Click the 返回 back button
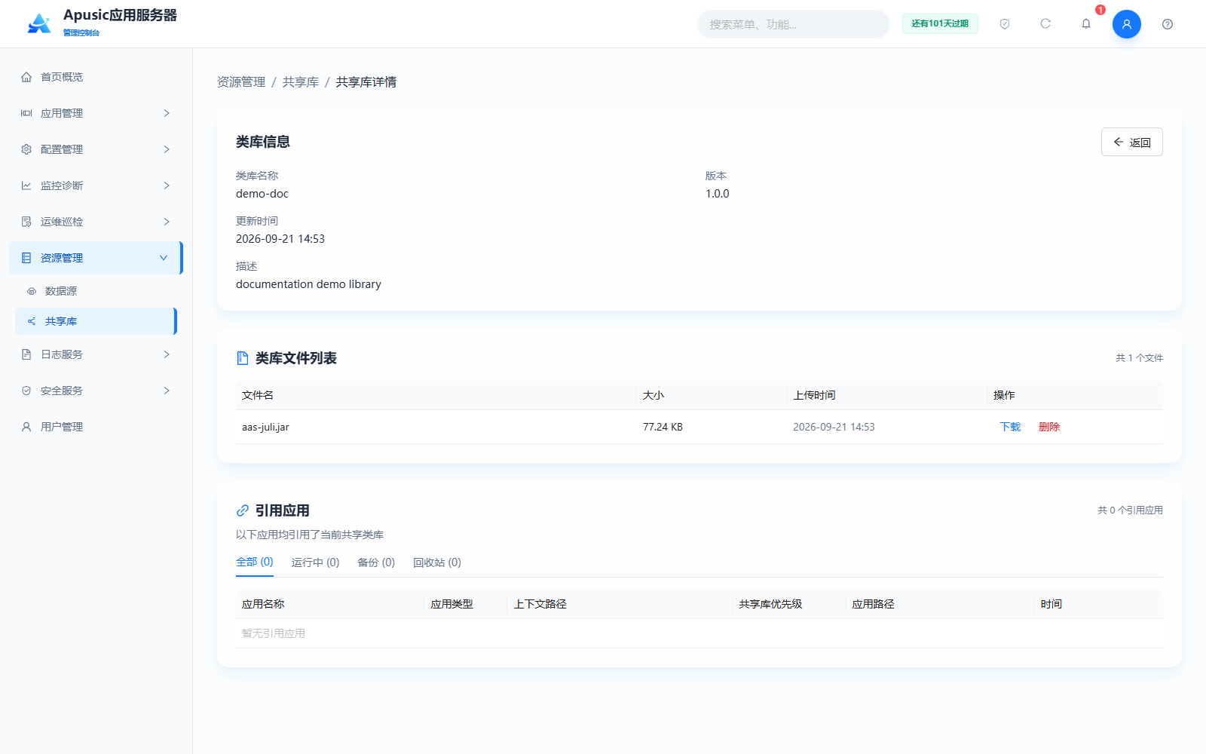The height and width of the screenshot is (754, 1206). [1132, 142]
